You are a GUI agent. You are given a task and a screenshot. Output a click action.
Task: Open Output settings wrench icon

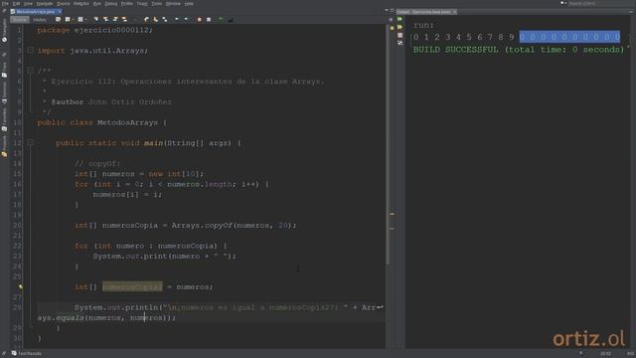click(x=399, y=43)
